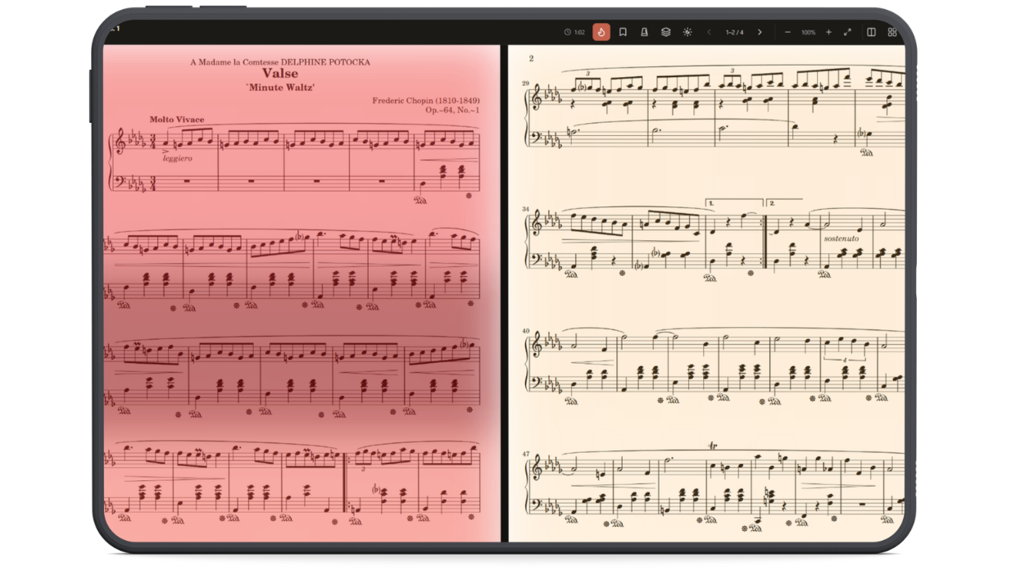The image size is (1016, 571).
Task: Click measure number 40 on page two
Action: click(526, 332)
